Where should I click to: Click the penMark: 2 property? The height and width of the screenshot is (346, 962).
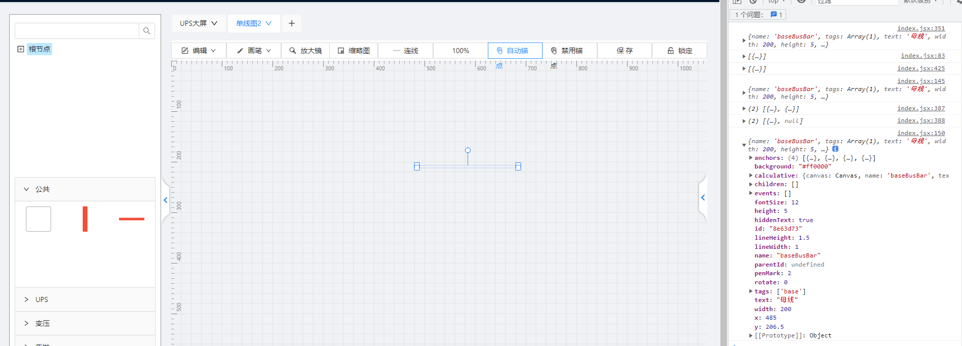pyautogui.click(x=773, y=273)
